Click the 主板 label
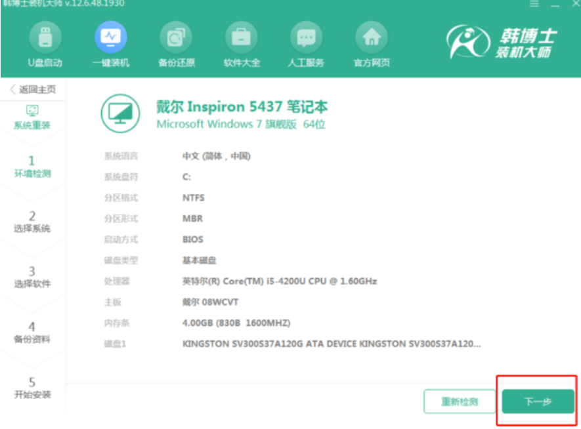581x429 pixels. [x=113, y=302]
